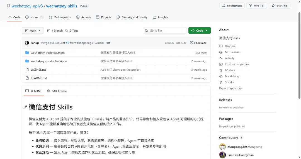Switch to the Code tab
Screen dimensions: 301x159
coord(14,17)
